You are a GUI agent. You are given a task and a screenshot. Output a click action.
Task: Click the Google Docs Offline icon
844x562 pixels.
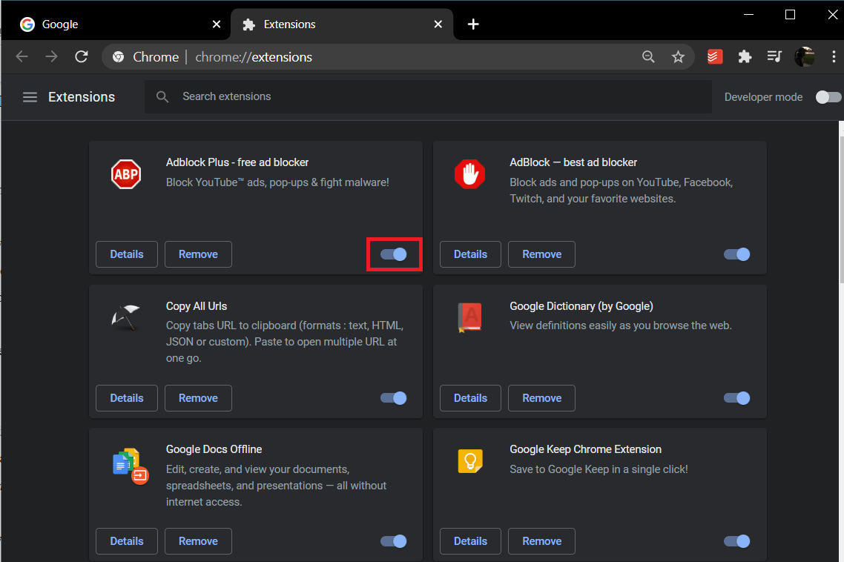pos(126,460)
